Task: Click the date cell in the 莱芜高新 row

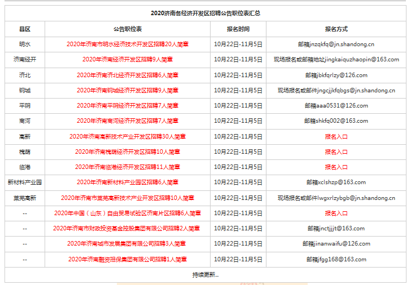Action: coord(238,198)
